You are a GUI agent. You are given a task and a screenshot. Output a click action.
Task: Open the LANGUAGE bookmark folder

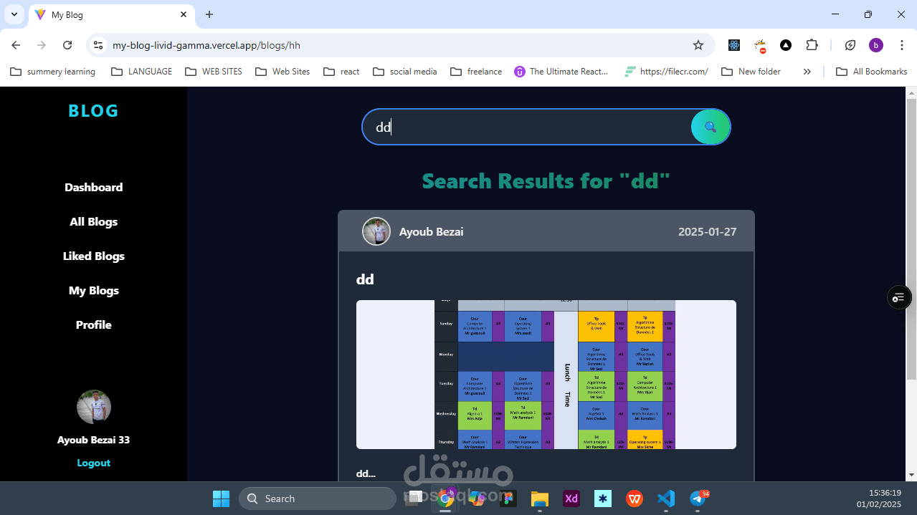click(x=142, y=72)
